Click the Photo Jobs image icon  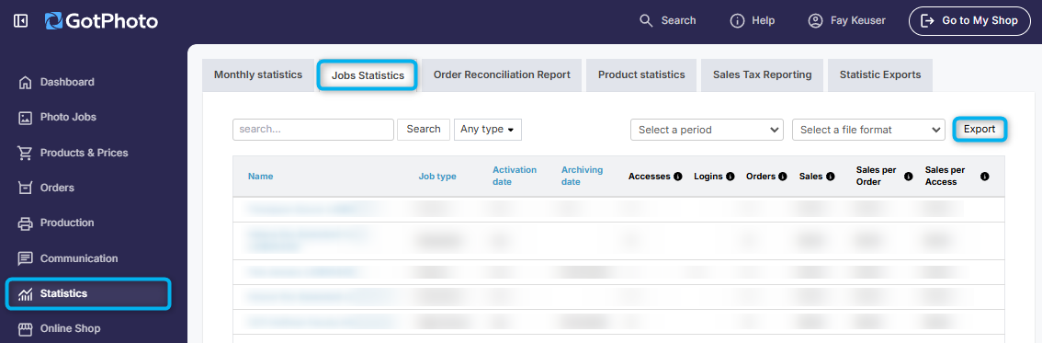[x=25, y=118]
